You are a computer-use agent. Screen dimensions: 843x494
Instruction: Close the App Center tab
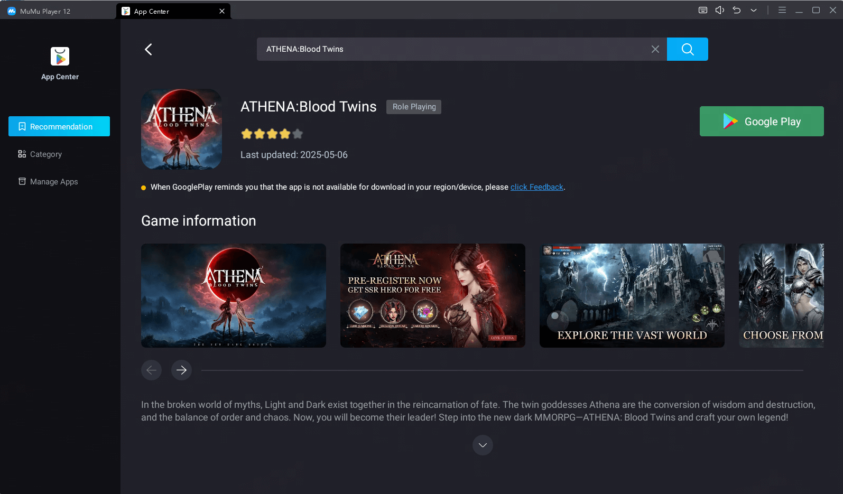point(222,11)
